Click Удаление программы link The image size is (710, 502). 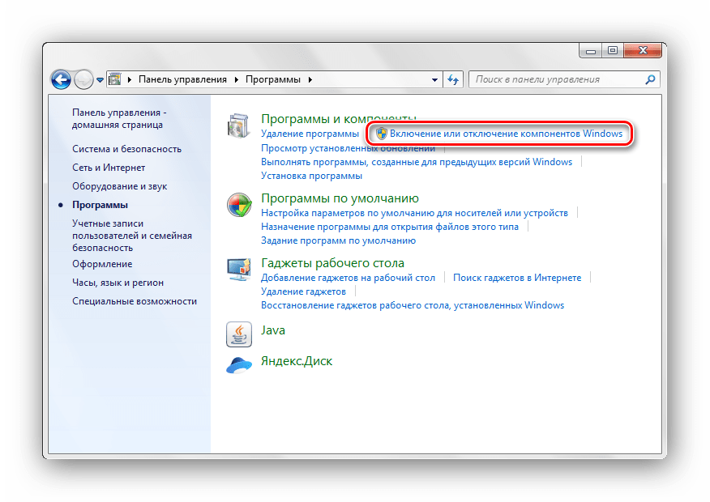point(310,134)
